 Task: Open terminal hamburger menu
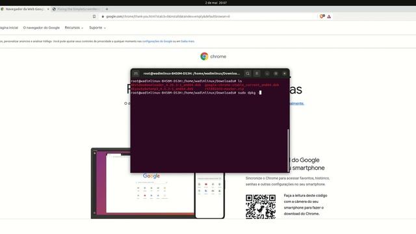coord(257,73)
